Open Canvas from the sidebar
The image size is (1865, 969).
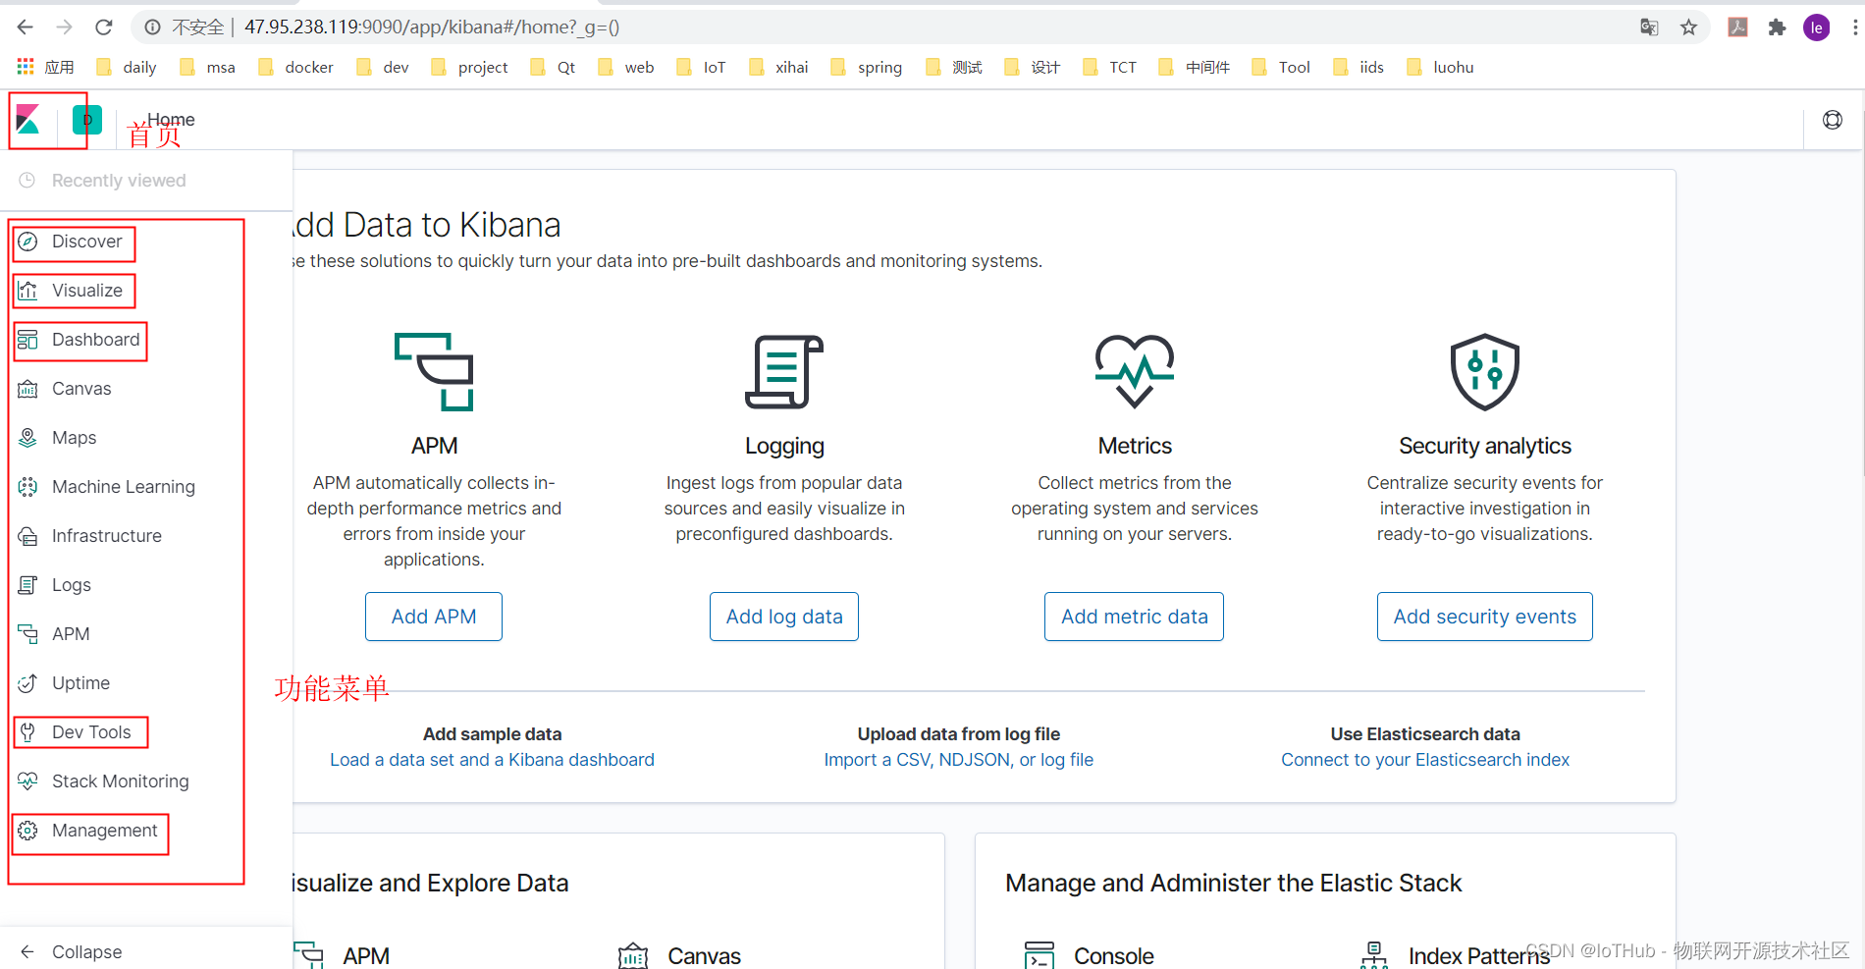[x=81, y=389]
